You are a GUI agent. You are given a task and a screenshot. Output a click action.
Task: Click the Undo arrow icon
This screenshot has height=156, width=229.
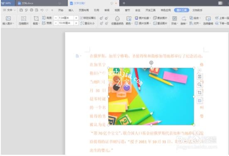[x=42, y=10]
